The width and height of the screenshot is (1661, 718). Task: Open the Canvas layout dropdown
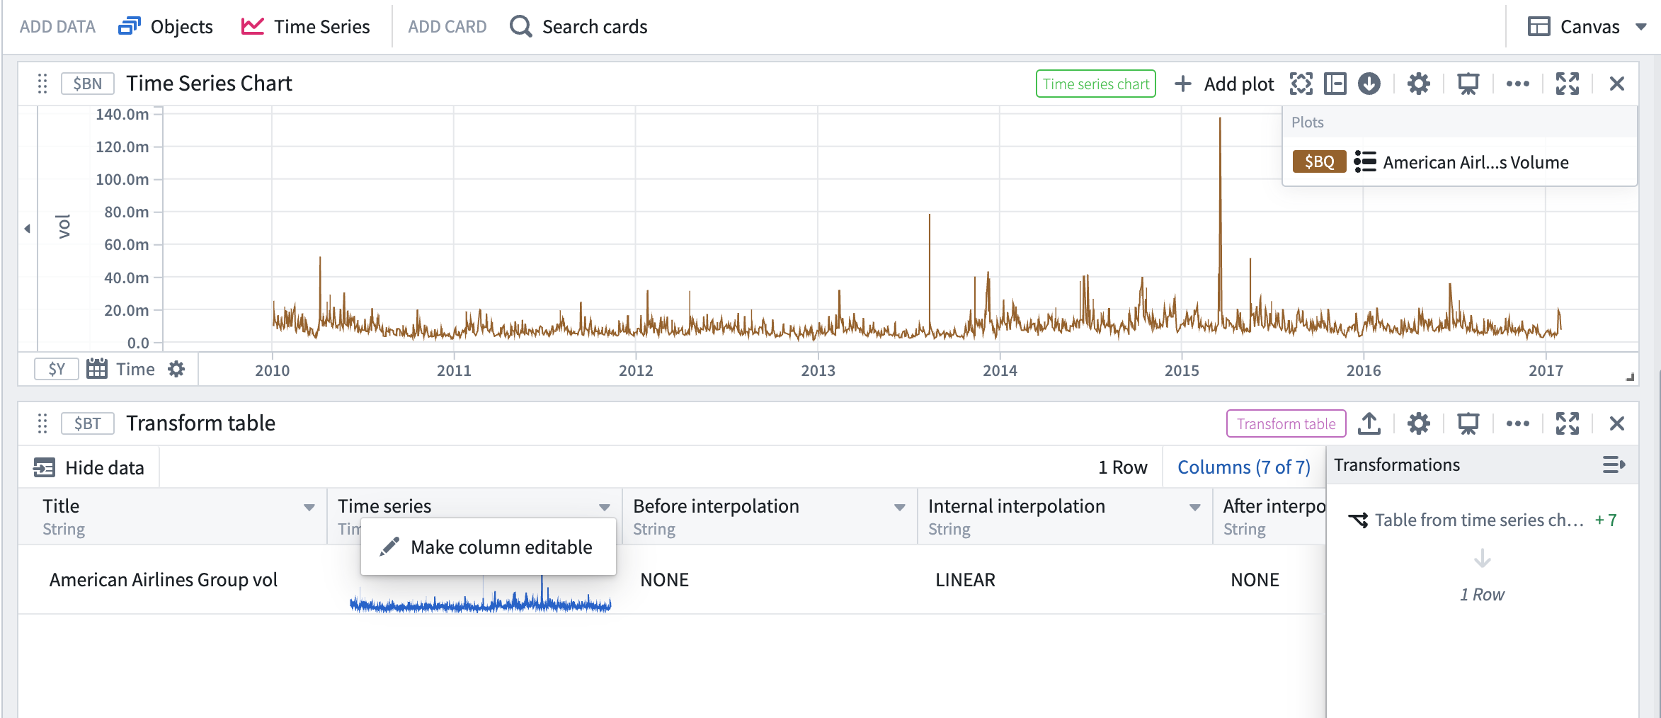[1587, 27]
